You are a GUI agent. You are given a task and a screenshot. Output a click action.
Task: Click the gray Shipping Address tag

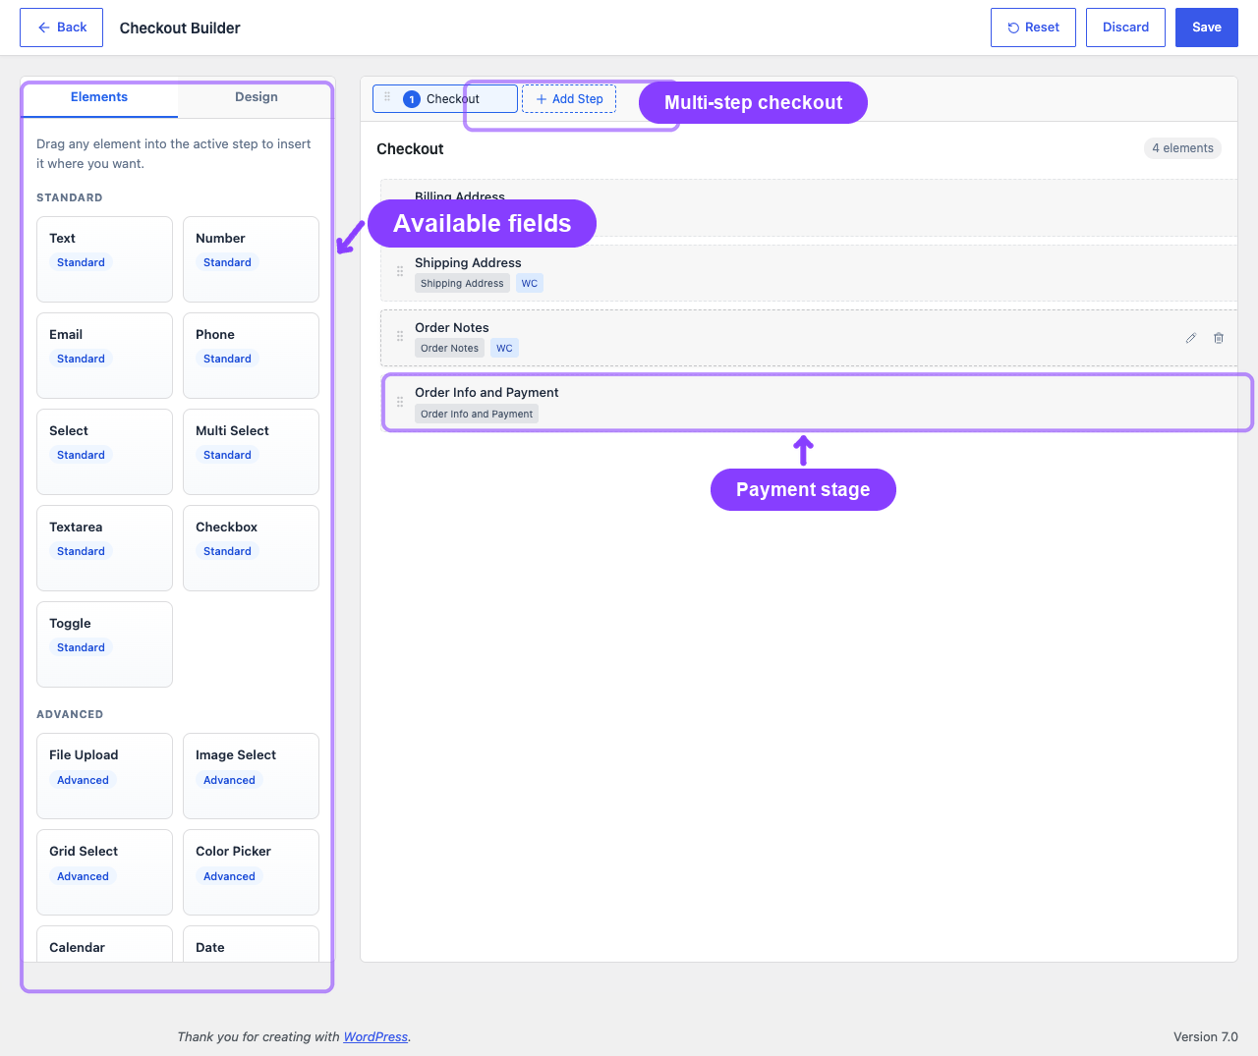[462, 283]
